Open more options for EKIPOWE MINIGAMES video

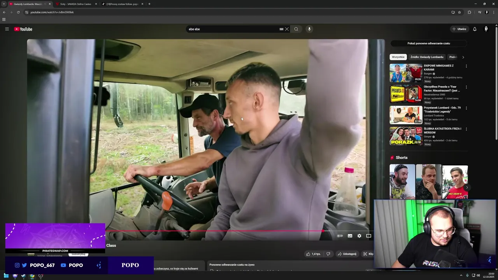[x=466, y=66]
